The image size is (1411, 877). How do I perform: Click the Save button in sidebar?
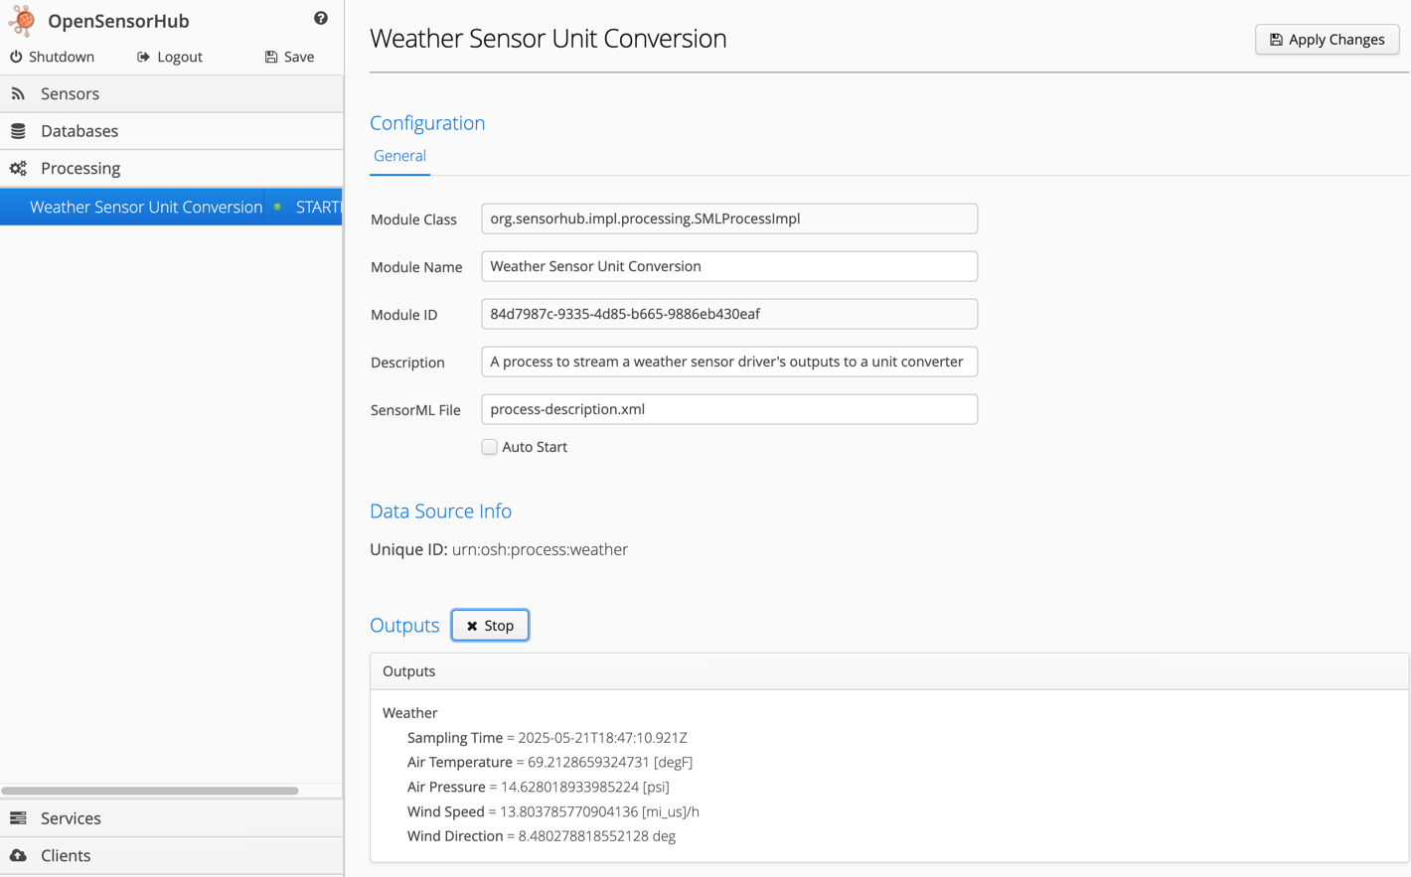coord(289,57)
